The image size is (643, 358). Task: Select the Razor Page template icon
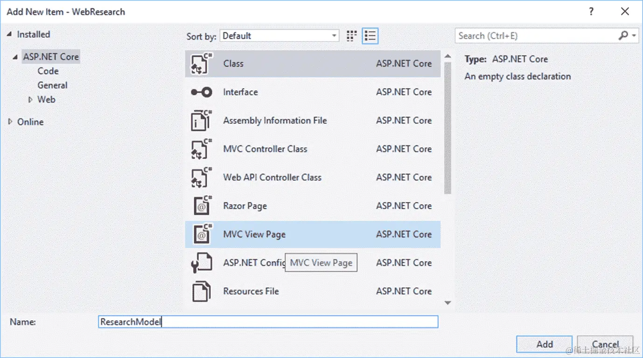tap(203, 206)
